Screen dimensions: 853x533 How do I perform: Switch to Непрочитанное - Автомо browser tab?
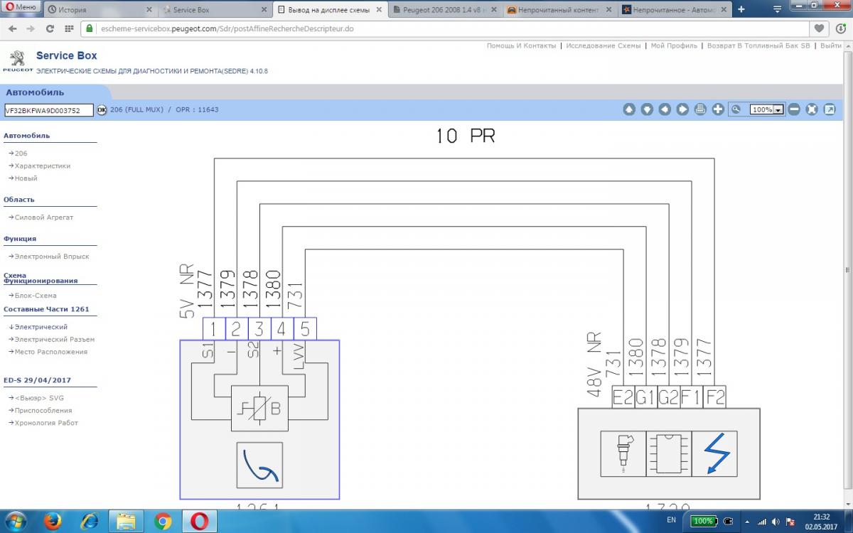point(675,10)
